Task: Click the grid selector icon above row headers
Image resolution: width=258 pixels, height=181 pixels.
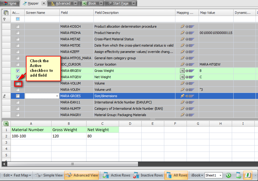Action: click(x=5, y=12)
